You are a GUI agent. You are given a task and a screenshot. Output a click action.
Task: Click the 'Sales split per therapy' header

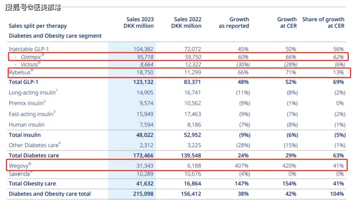coord(38,26)
